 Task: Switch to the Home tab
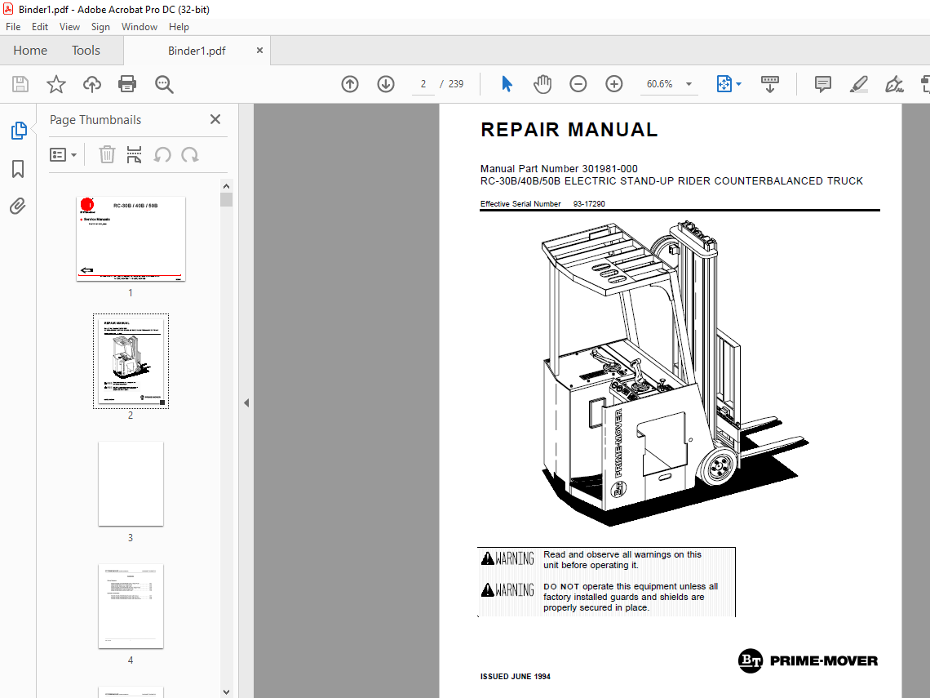click(x=30, y=51)
